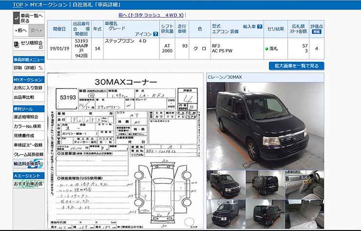Open MYオークション breadcrumb link
The height and width of the screenshot is (231, 361).
[x=49, y=5]
